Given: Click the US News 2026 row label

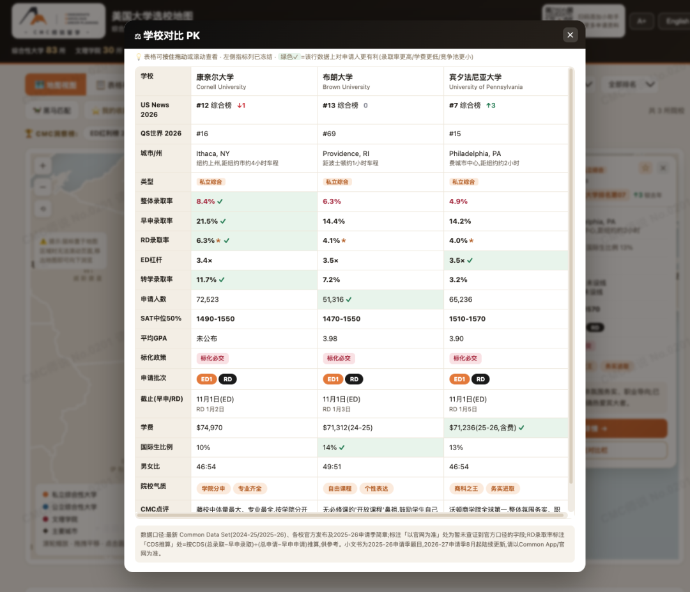Looking at the screenshot, I should click(x=155, y=110).
